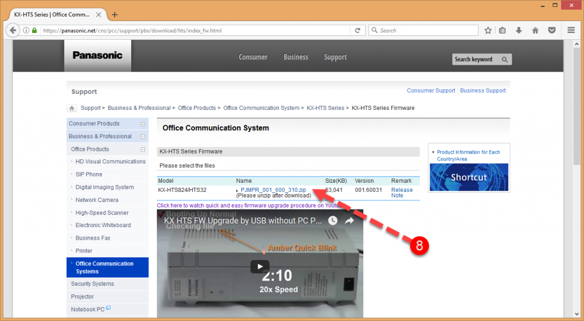
Task: Close the KX-HTS Series tab
Action: point(99,15)
